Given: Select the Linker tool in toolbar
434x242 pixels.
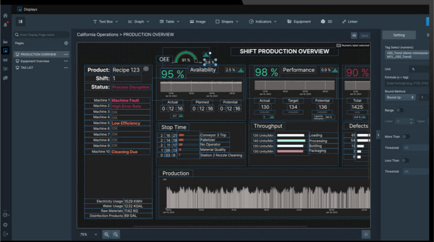Looking at the screenshot, I should pos(350,21).
